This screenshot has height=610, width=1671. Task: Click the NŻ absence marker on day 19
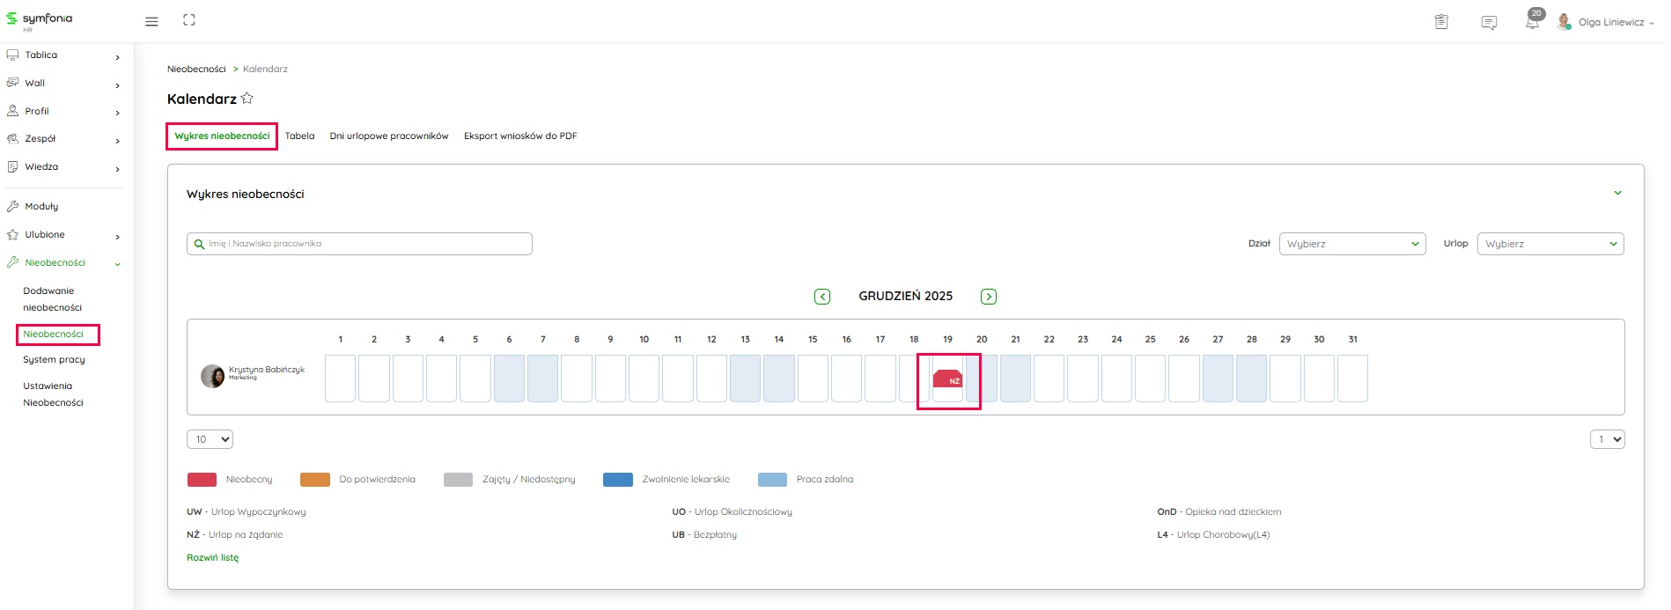(947, 378)
